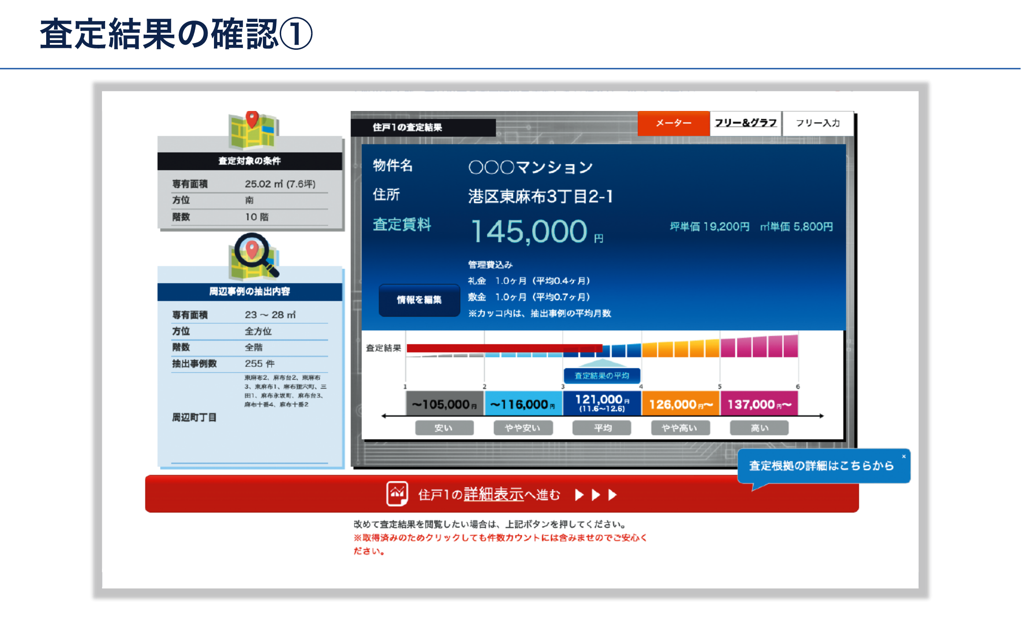Click ㎡単価 5,800円 text

pyautogui.click(x=796, y=227)
